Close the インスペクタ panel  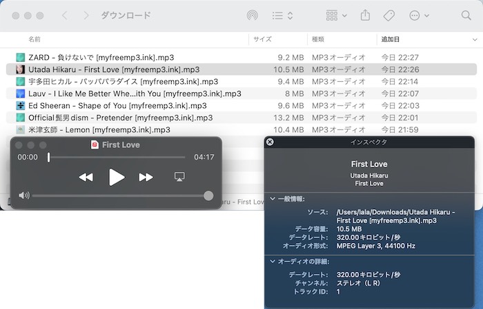pyautogui.click(x=270, y=142)
